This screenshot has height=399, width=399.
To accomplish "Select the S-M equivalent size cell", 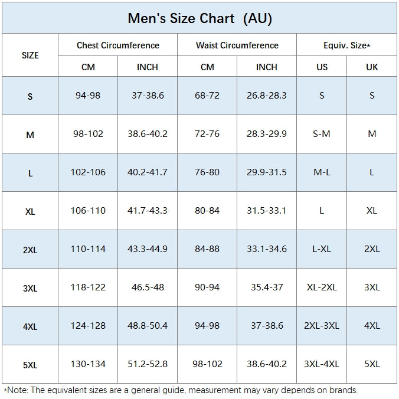I will tap(322, 134).
